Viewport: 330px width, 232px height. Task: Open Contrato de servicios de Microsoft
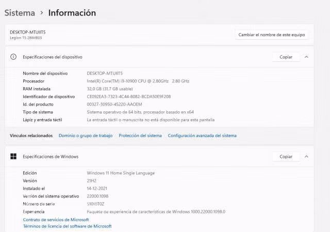click(x=56, y=220)
